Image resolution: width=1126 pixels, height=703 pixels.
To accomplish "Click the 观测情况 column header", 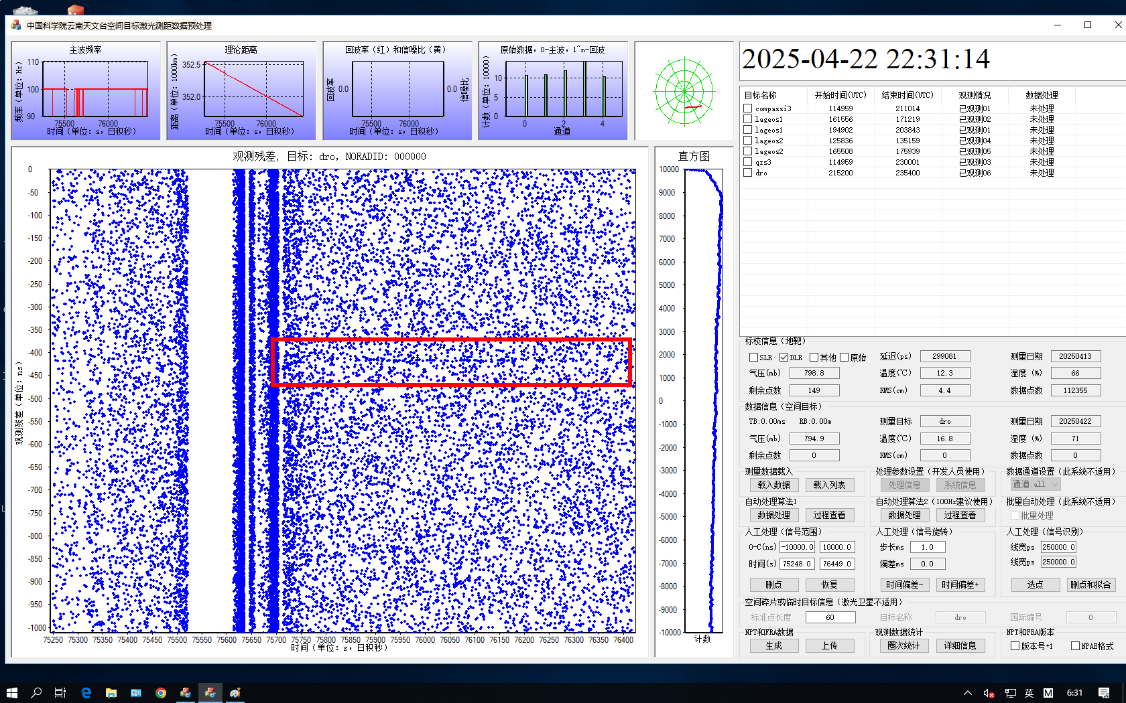I will 974,95.
